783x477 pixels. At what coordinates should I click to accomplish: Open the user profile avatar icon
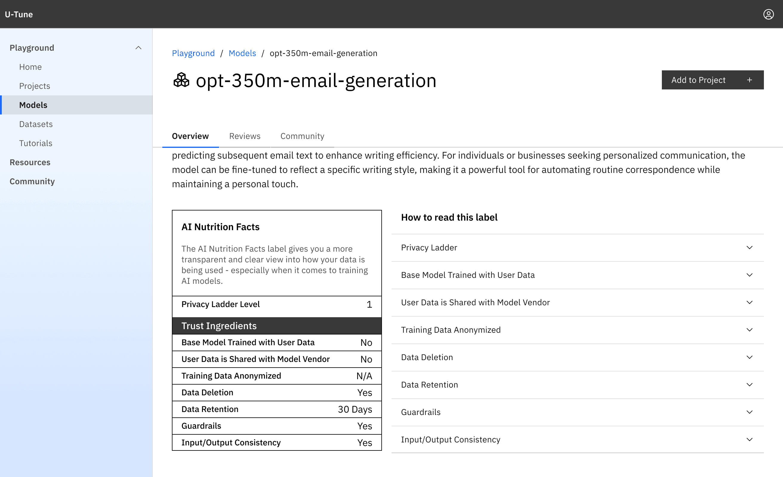pos(768,14)
